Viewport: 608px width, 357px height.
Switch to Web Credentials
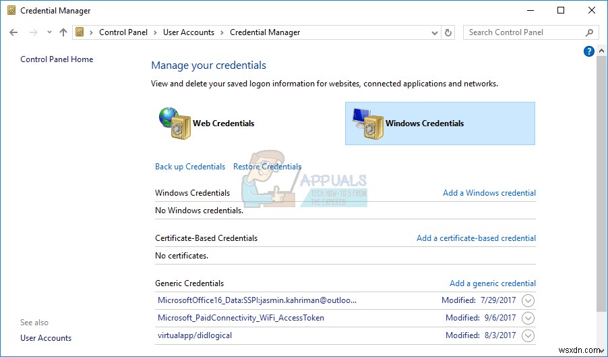(223, 123)
